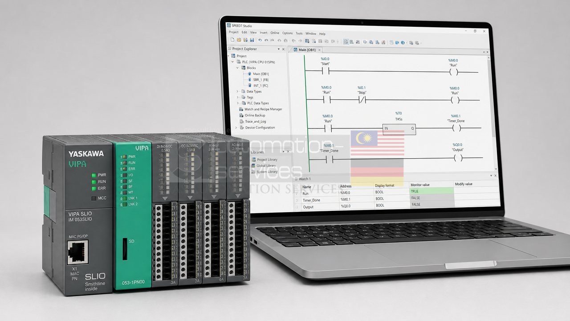Screen dimensions: 570x321
Task: Open the Online menu
Action: coord(275,33)
